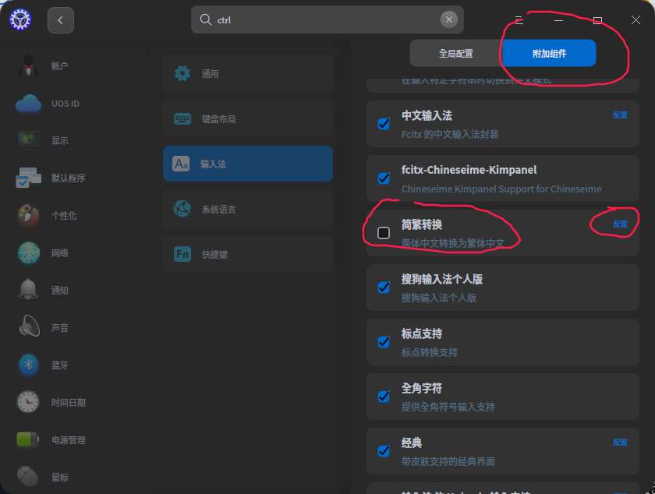The image size is (655, 494).
Task: Click the 系统语言 globe icon
Action: click(x=182, y=209)
